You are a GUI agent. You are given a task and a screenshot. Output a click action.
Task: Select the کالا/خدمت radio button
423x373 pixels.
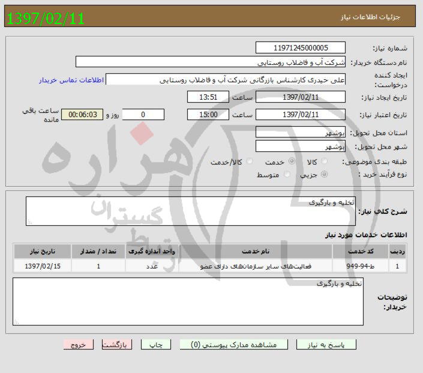point(250,161)
